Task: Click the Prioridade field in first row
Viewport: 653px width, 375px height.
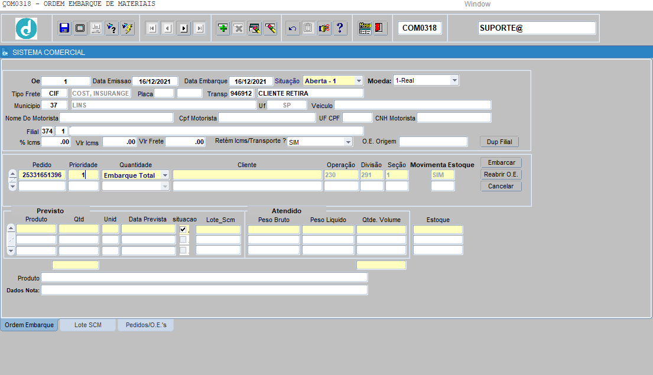Action: pyautogui.click(x=83, y=175)
